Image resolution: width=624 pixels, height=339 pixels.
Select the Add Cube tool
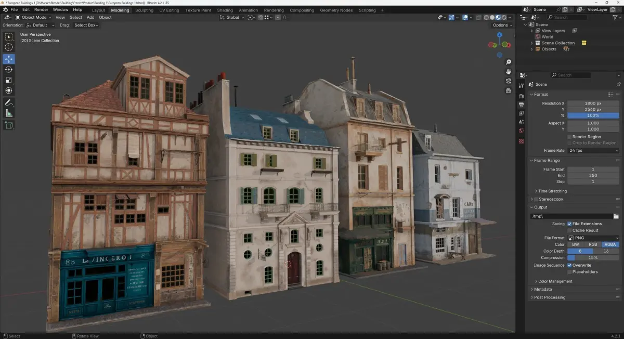pos(9,125)
